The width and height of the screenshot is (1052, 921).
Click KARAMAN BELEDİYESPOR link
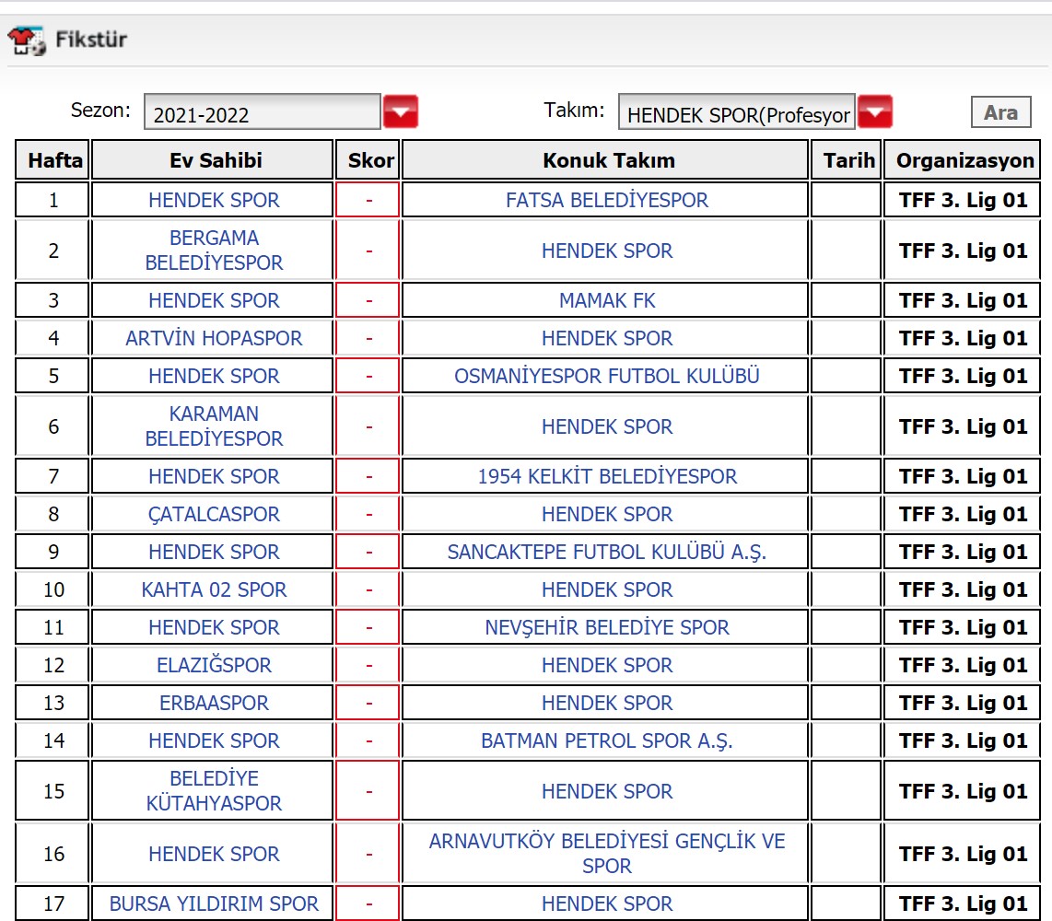click(x=214, y=426)
